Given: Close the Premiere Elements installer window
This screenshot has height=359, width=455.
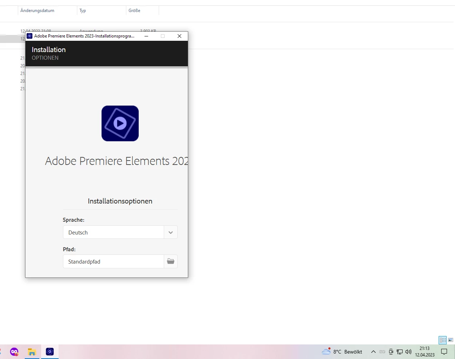Looking at the screenshot, I should coord(179,36).
